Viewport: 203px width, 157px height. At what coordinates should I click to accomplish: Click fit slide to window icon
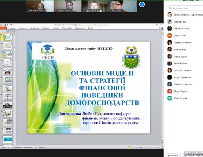162,147
